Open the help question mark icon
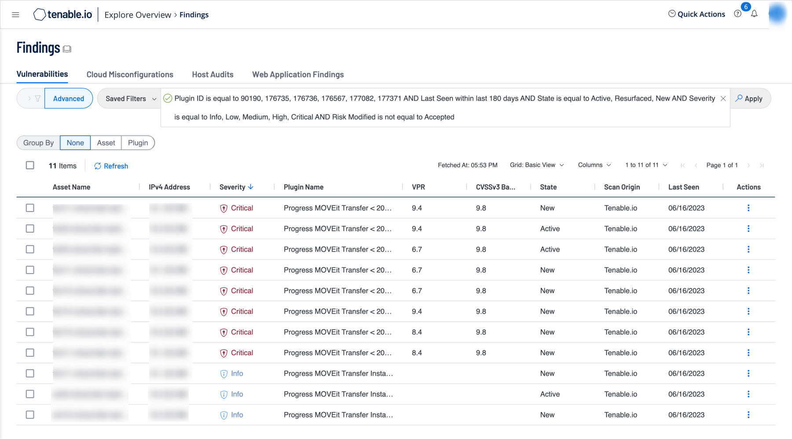This screenshot has width=792, height=439. pyautogui.click(x=738, y=14)
